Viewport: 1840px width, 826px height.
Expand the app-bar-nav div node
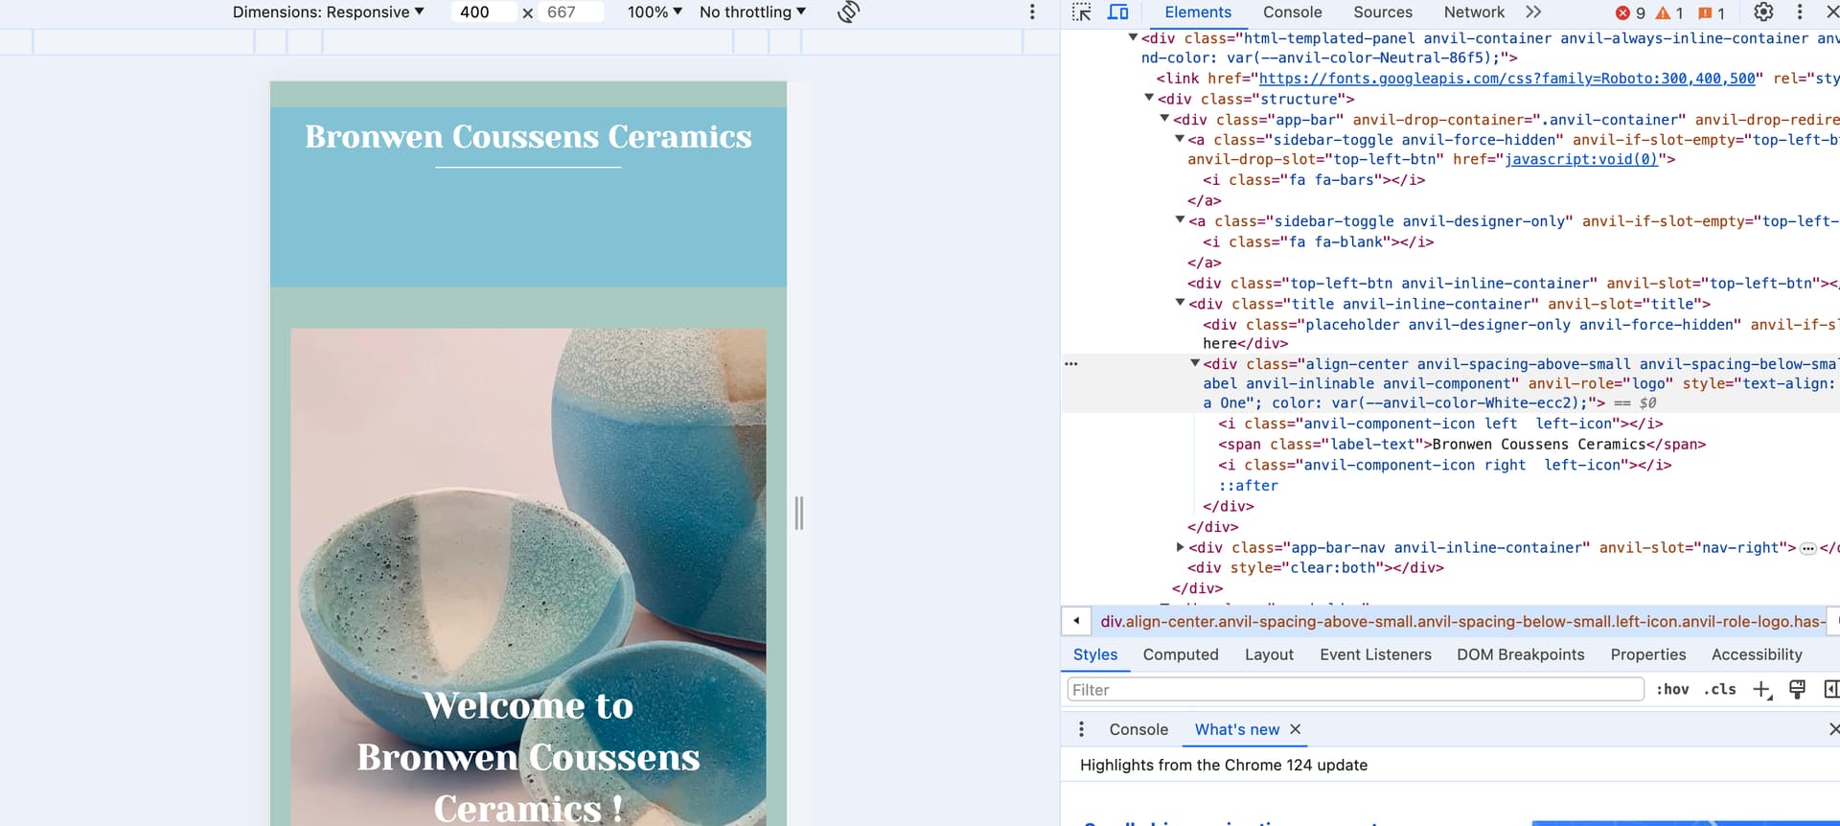[1180, 547]
